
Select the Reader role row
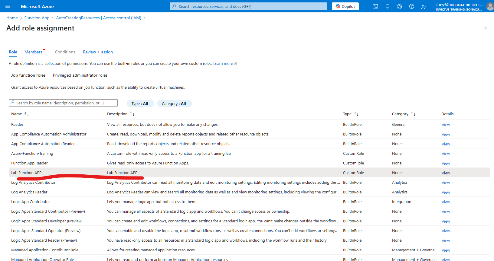click(x=249, y=124)
